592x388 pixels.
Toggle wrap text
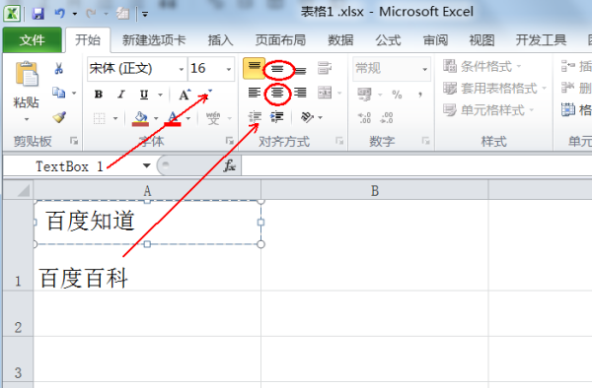[325, 68]
